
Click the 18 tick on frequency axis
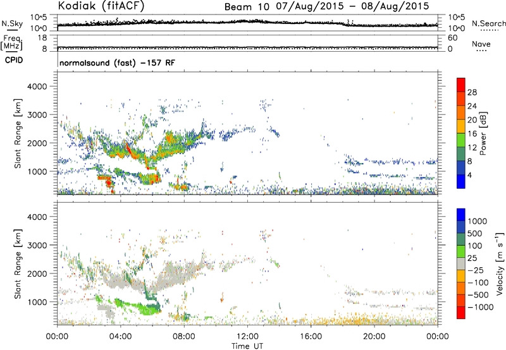[x=42, y=38]
